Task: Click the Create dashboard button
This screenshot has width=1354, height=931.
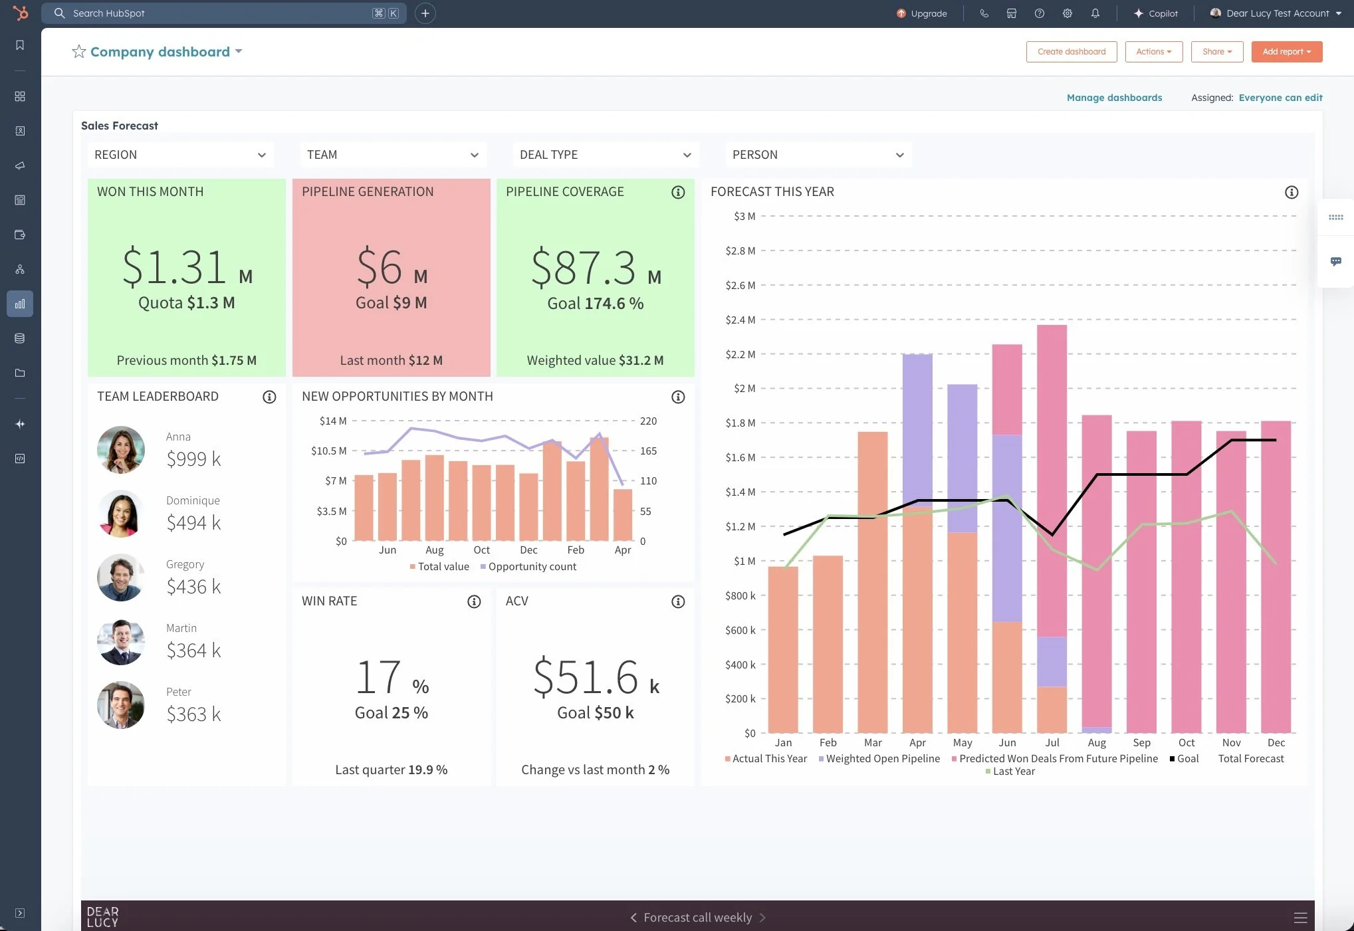Action: pyautogui.click(x=1071, y=52)
